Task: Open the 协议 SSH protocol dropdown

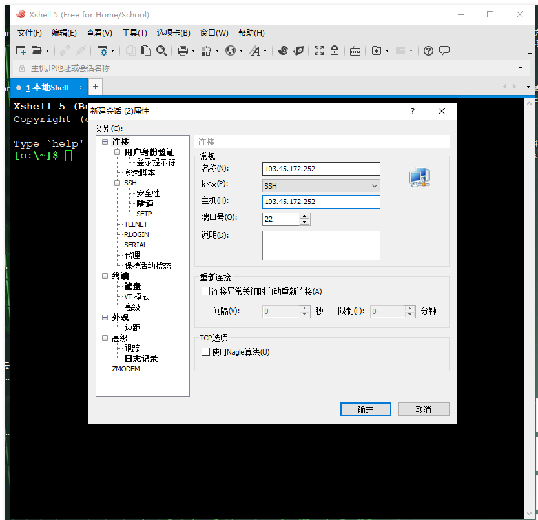Action: click(x=321, y=185)
